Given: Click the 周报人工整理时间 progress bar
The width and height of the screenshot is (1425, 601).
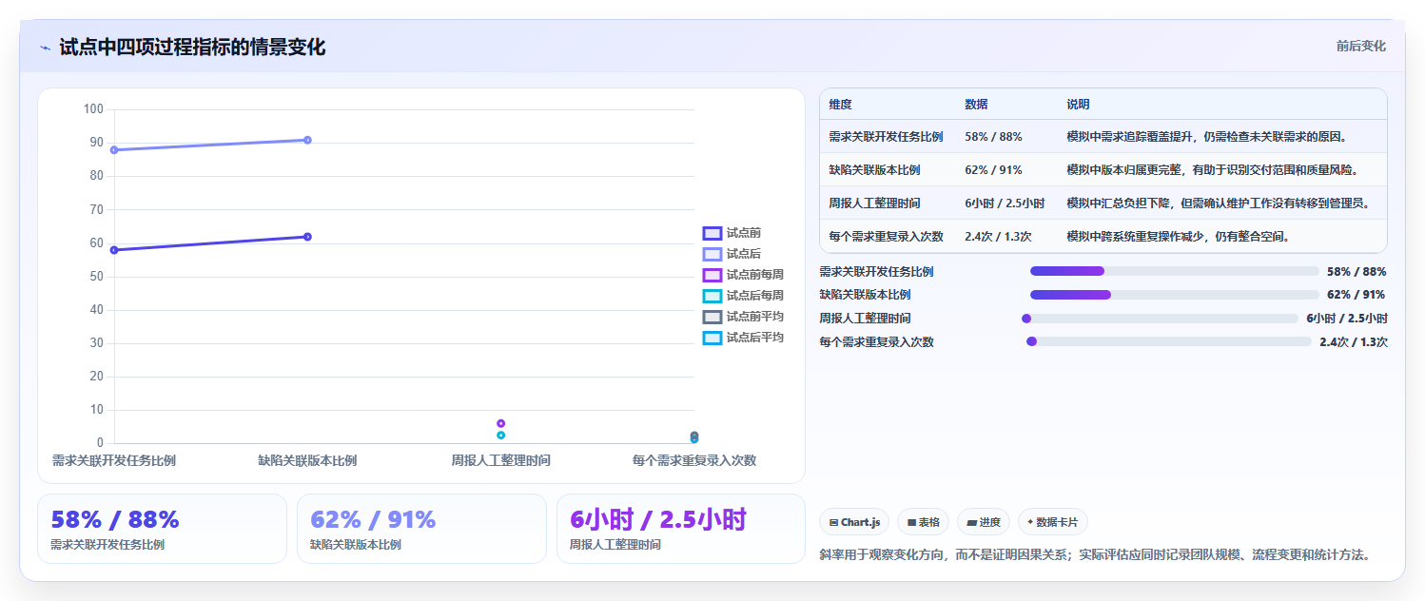Looking at the screenshot, I should tap(1160, 319).
